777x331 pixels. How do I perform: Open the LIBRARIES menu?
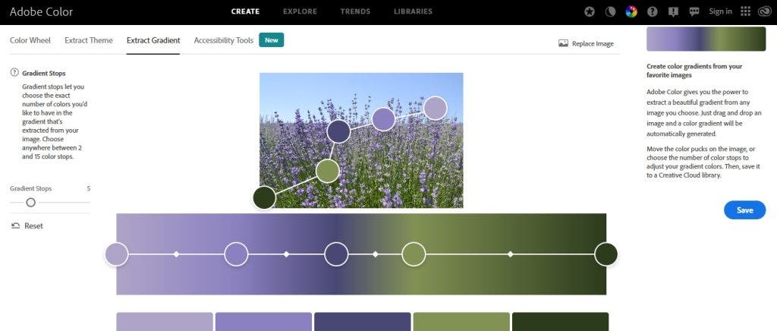tap(413, 11)
